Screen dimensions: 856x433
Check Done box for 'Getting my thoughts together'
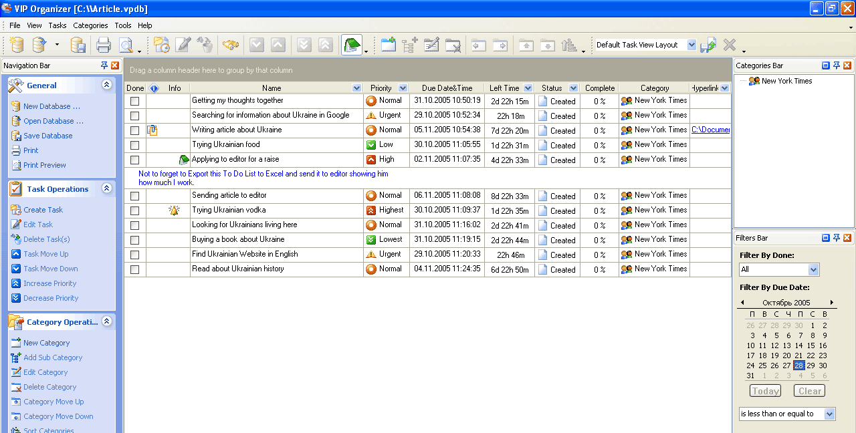[x=135, y=101]
